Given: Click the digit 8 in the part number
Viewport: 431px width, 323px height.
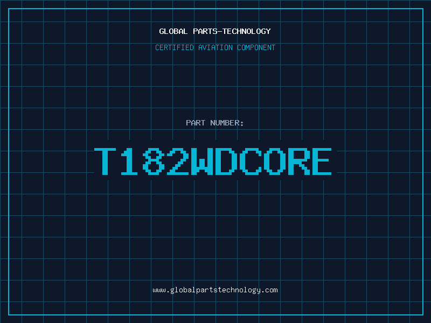Looking at the screenshot, I should point(154,161).
